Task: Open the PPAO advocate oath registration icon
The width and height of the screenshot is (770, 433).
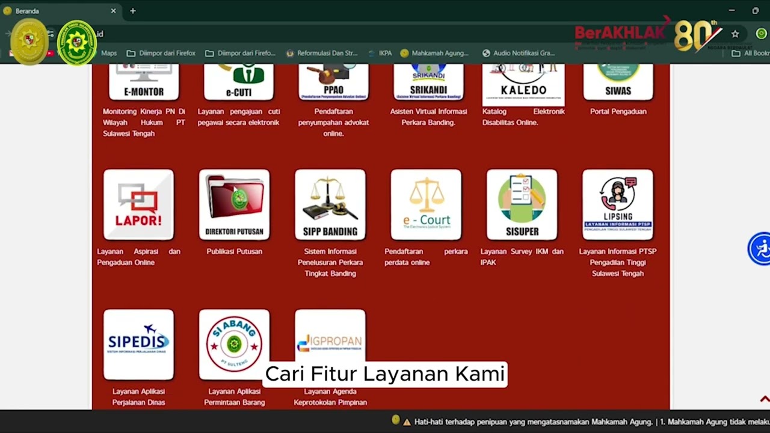Action: click(333, 81)
